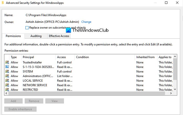Click the Ashish Admin owner name
Viewport: 183px width, 115px height.
pos(52,22)
